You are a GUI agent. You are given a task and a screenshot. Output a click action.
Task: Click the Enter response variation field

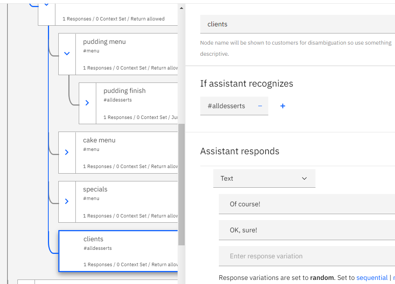point(307,256)
